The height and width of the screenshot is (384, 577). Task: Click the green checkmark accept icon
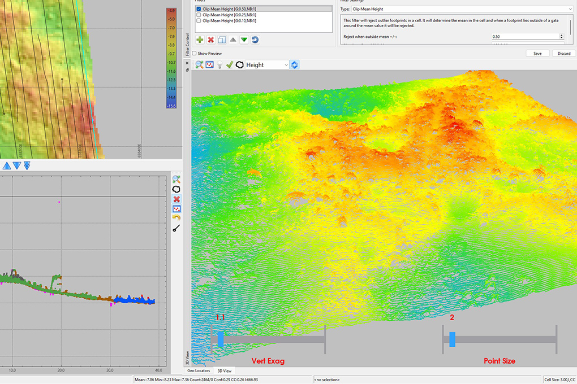(229, 65)
